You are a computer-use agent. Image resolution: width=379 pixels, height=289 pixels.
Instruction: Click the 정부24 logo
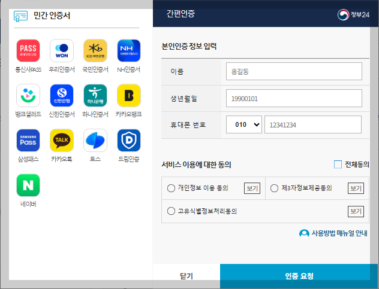tap(353, 15)
